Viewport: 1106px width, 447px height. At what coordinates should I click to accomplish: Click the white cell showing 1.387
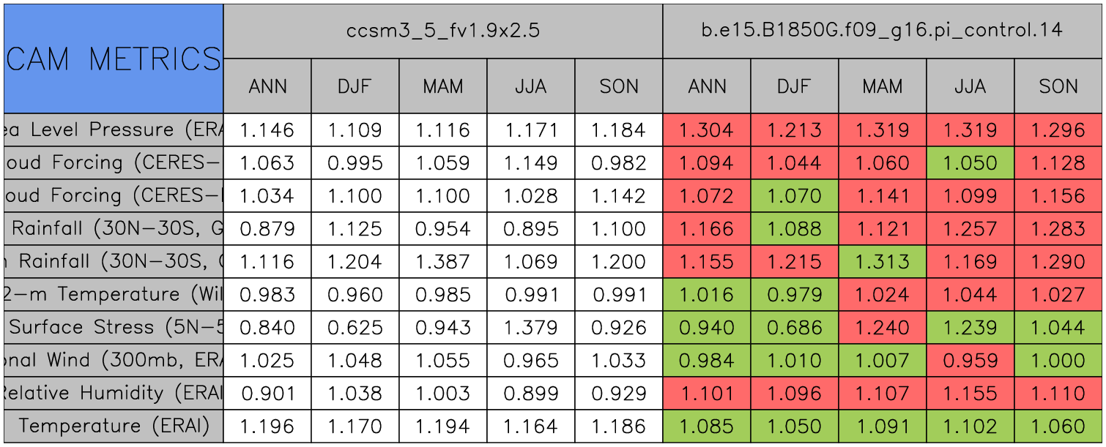coord(443,261)
